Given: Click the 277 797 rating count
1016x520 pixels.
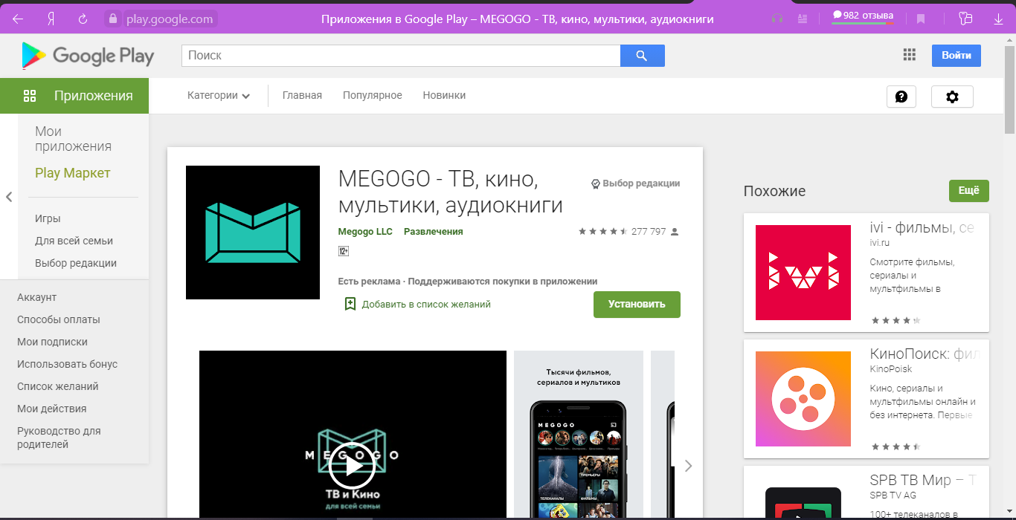Looking at the screenshot, I should pos(649,232).
